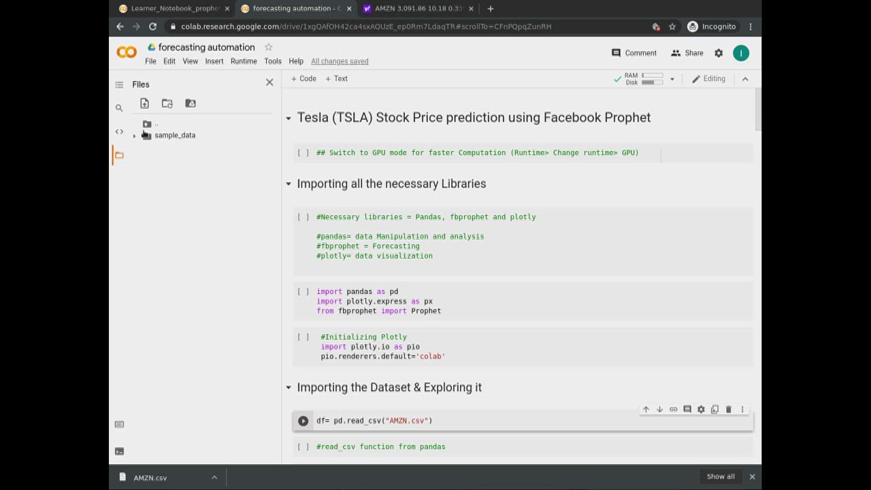Image resolution: width=871 pixels, height=490 pixels.
Task: Open the RAM Disk connection dropdown
Action: (672, 79)
